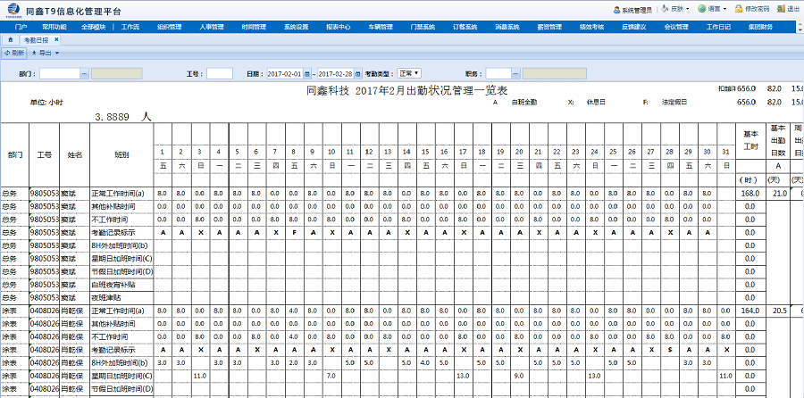Click the 同鑫 logo at top left
The image size is (804, 398).
[x=13, y=9]
